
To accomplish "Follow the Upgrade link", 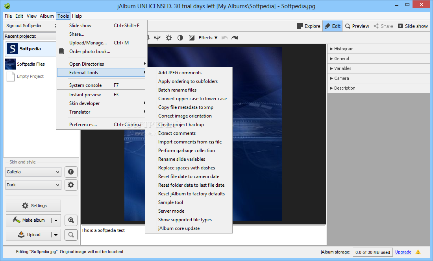I will pos(403,252).
